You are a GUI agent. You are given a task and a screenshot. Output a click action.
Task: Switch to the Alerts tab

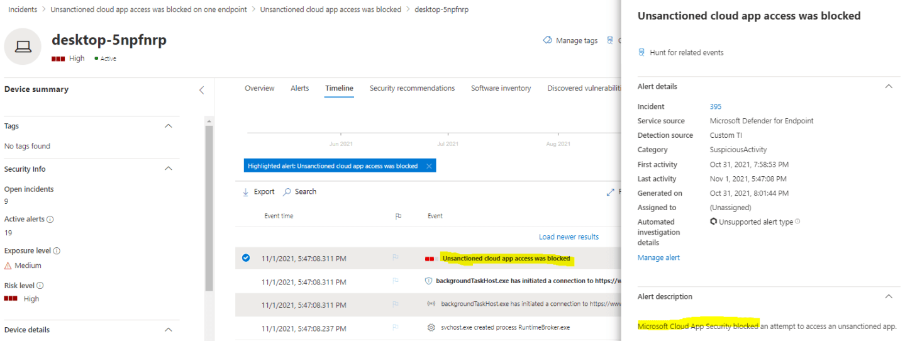click(x=299, y=88)
